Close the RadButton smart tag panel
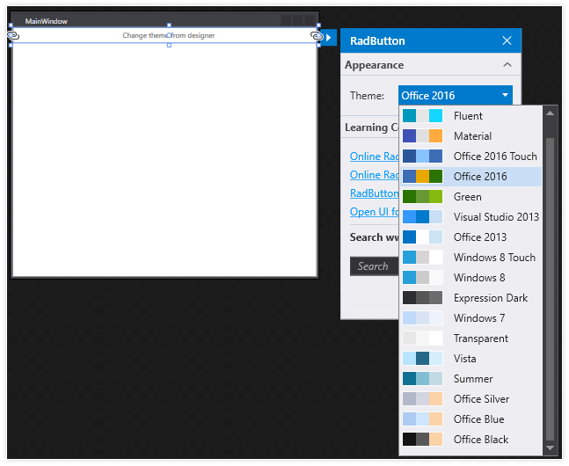 point(507,40)
